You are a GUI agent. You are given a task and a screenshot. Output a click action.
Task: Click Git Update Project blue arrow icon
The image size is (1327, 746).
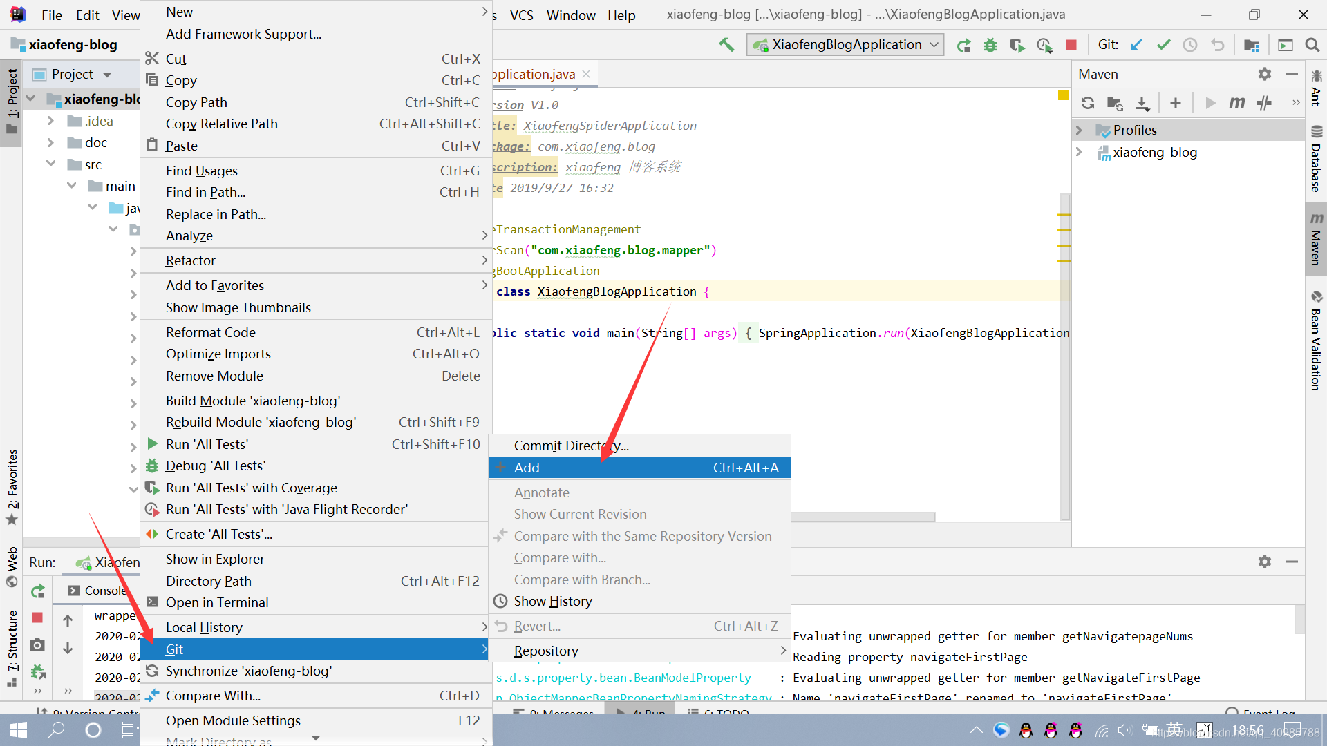click(x=1136, y=45)
